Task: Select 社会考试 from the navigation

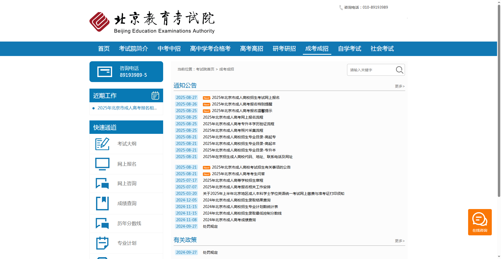Action: (x=382, y=49)
